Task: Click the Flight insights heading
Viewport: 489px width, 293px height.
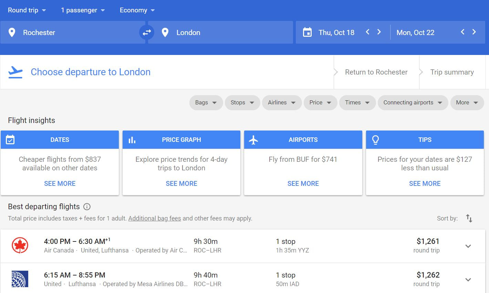Action: (31, 121)
